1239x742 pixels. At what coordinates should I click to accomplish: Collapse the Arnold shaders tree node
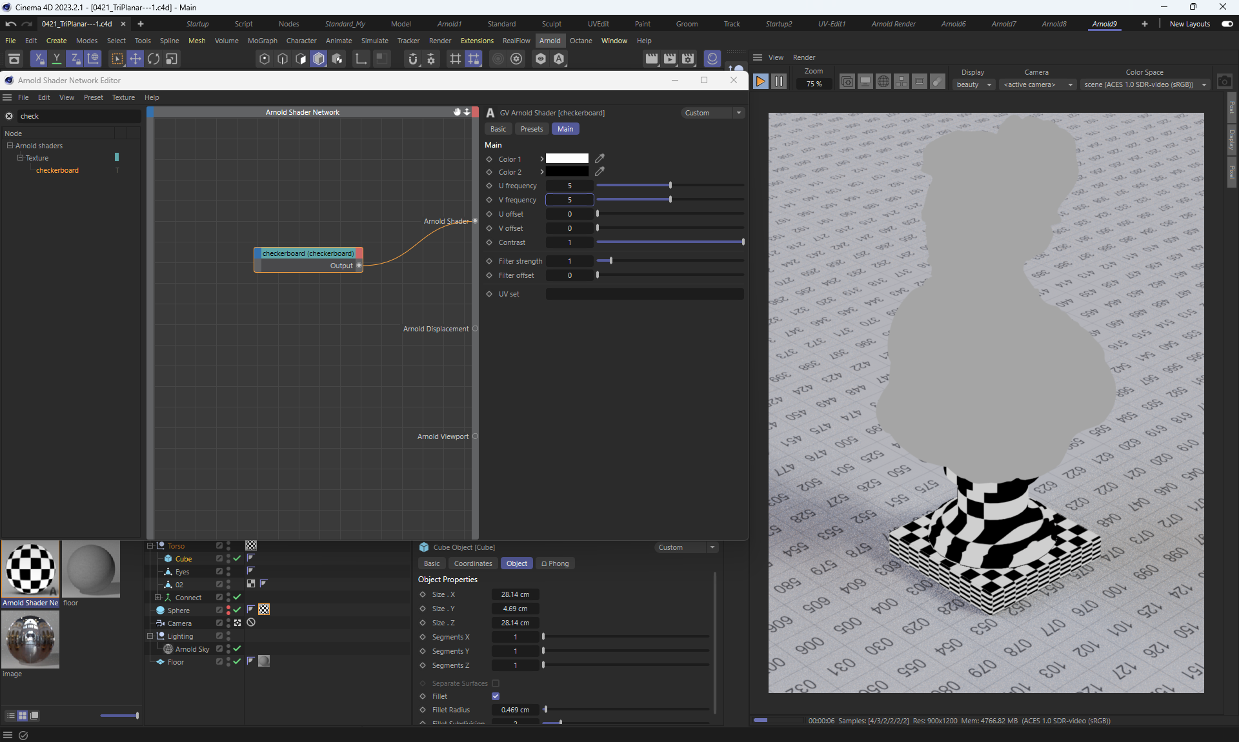click(10, 146)
